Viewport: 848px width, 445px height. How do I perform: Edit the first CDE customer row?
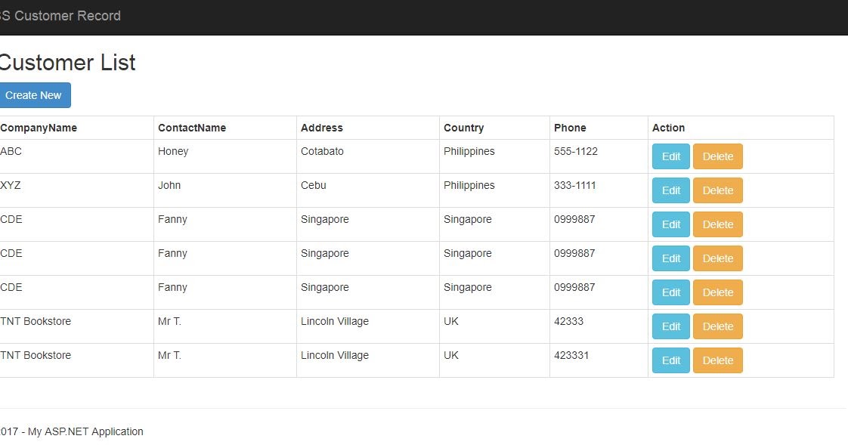(x=670, y=224)
